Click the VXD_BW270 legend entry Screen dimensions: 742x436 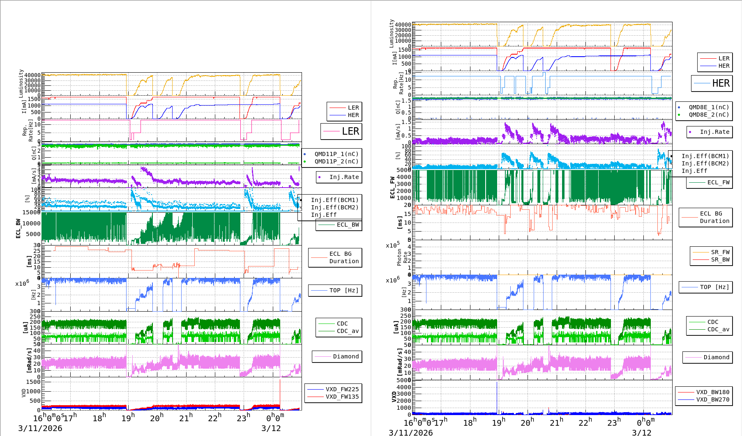click(712, 399)
